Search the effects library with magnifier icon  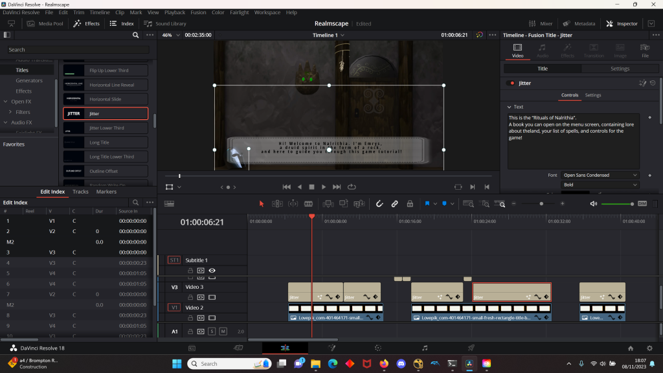(136, 35)
